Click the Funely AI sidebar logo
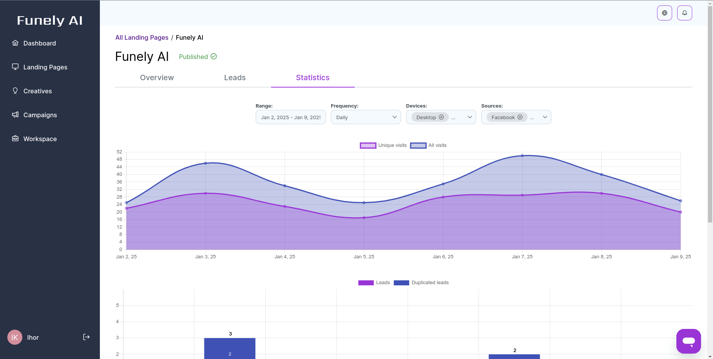Screen dimensions: 713x359 tap(50, 20)
